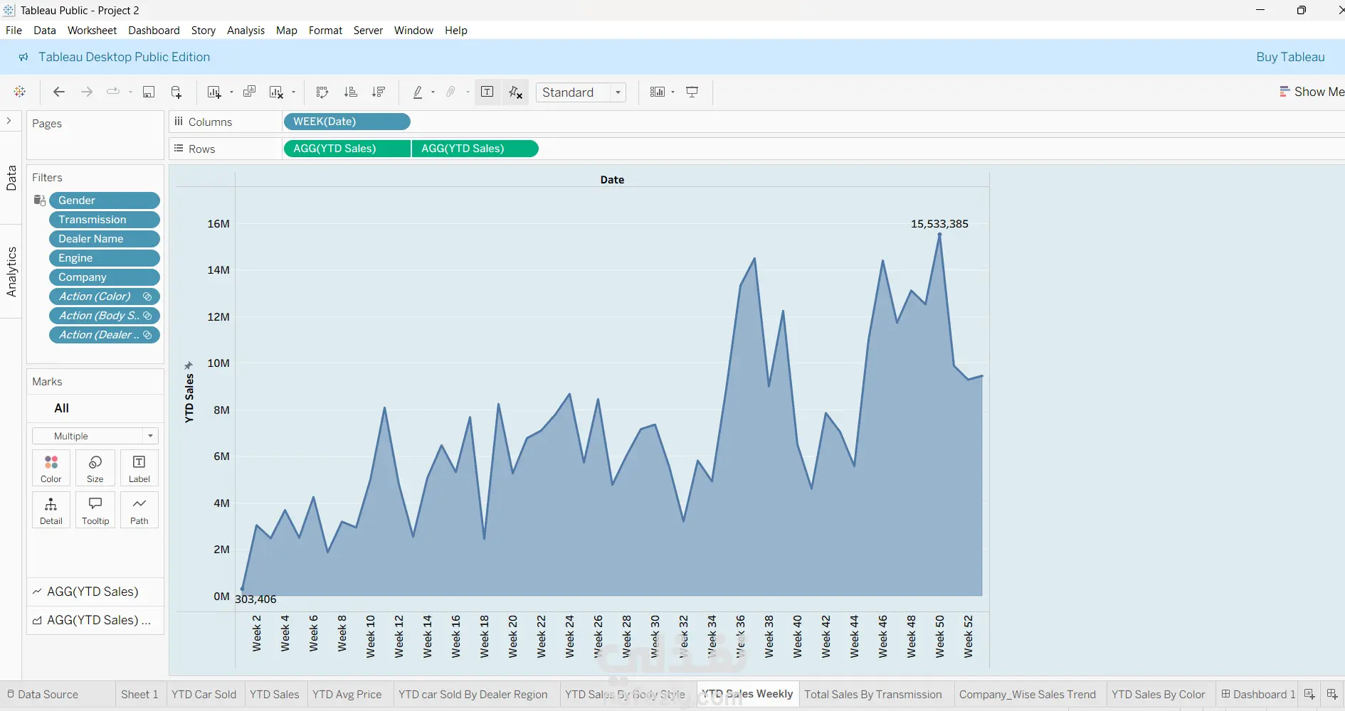Screen dimensions: 1345x711
Task: Click the undo back arrow in toolbar
Action: click(x=59, y=92)
